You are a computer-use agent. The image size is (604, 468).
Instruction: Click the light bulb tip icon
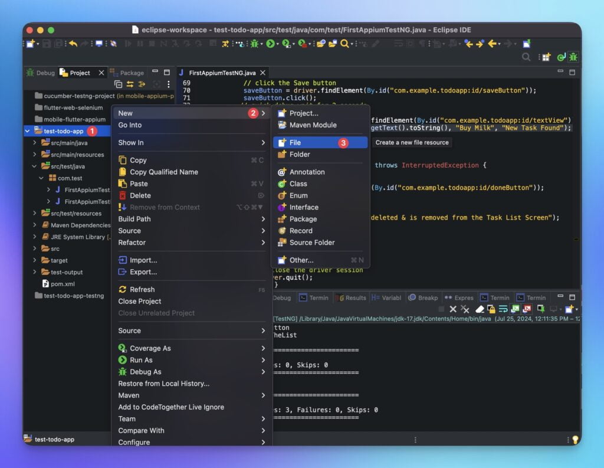pos(575,440)
